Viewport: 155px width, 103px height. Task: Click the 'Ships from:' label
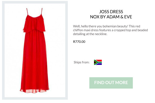[82, 62]
